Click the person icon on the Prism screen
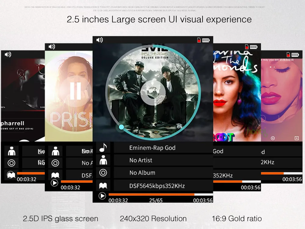This screenshot has height=229, width=305. [x=56, y=151]
